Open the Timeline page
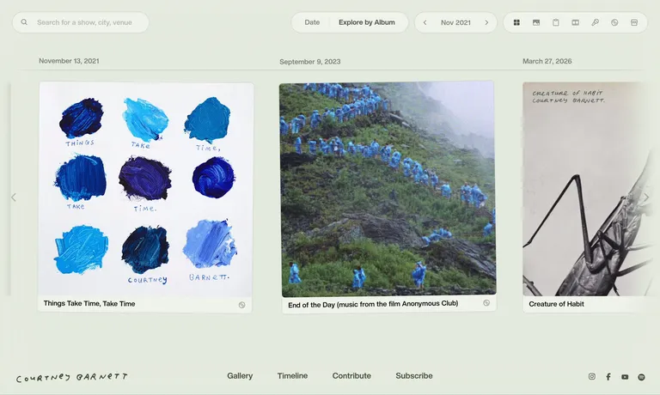The width and height of the screenshot is (660, 395). pos(292,375)
